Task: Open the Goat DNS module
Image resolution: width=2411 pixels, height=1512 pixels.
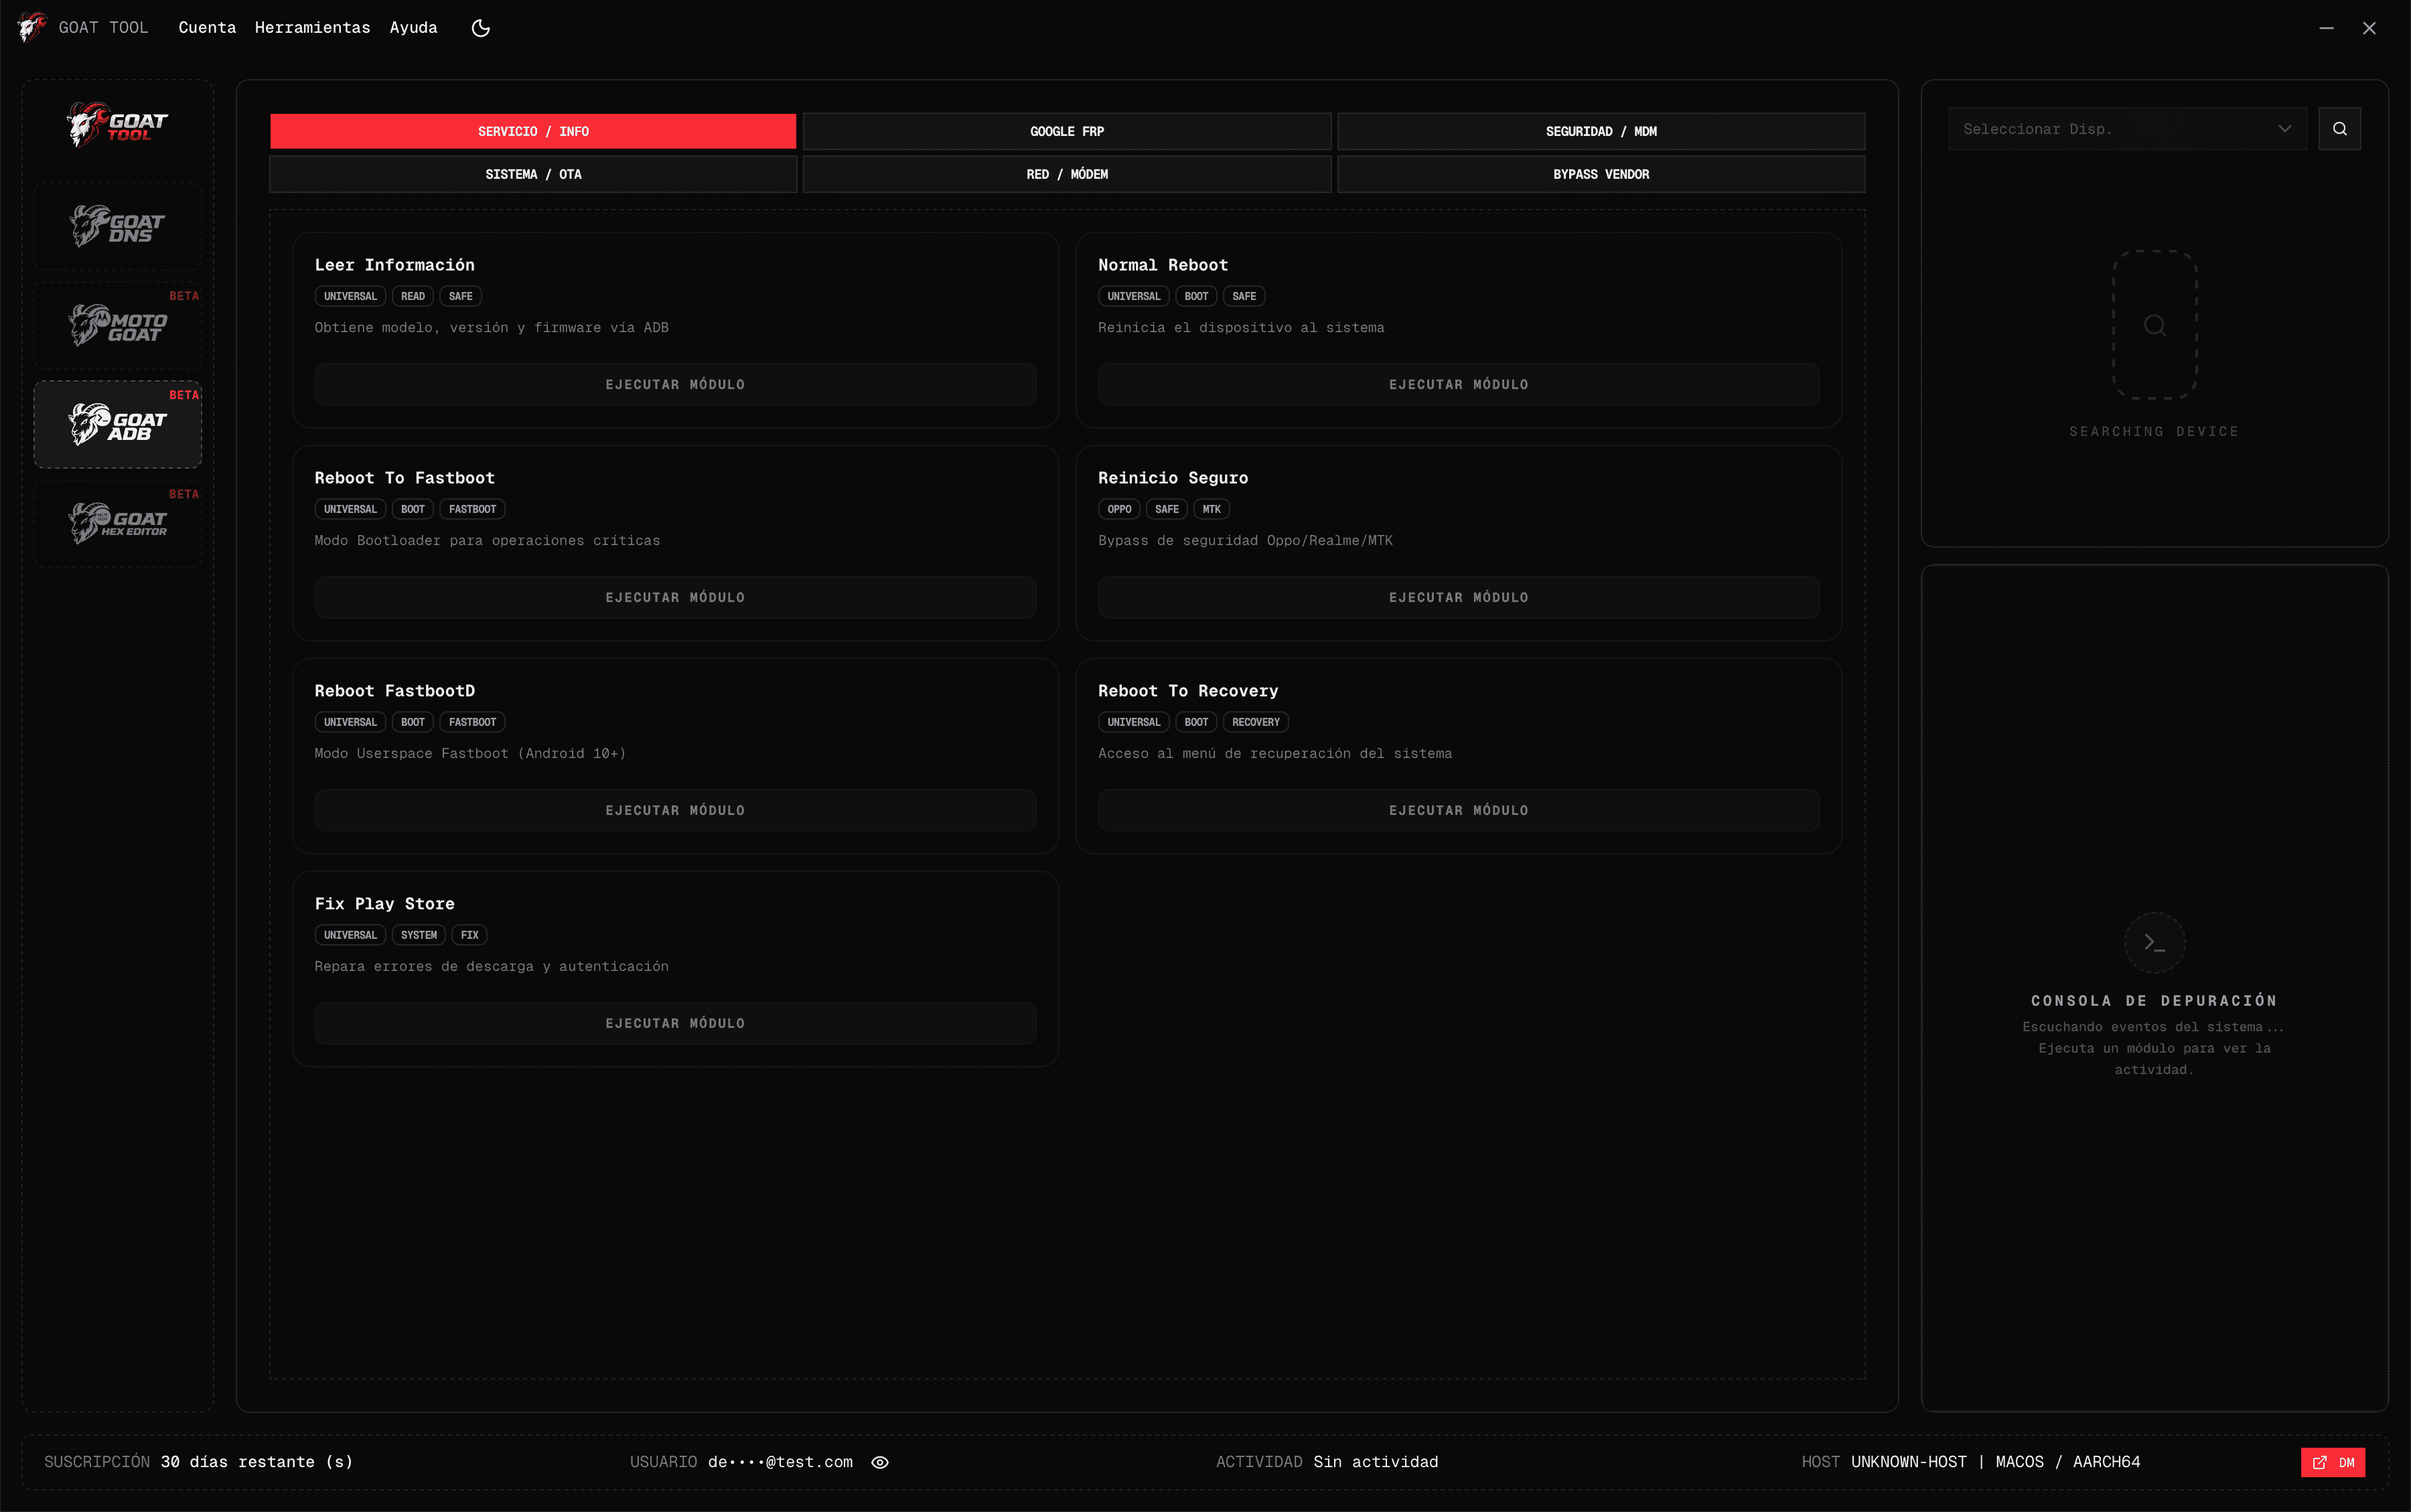Action: 117,226
